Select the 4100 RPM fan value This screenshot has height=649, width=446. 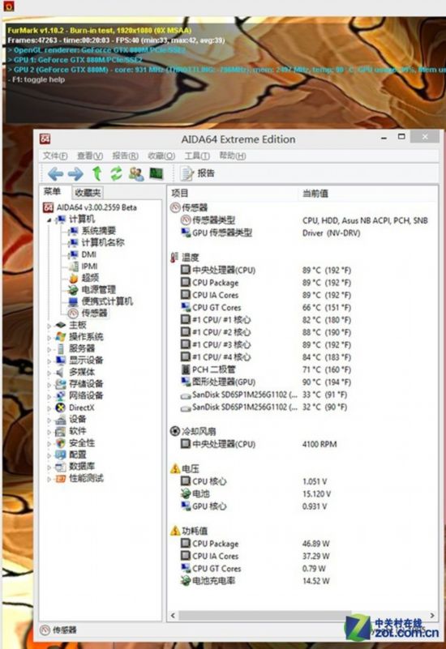coord(319,444)
